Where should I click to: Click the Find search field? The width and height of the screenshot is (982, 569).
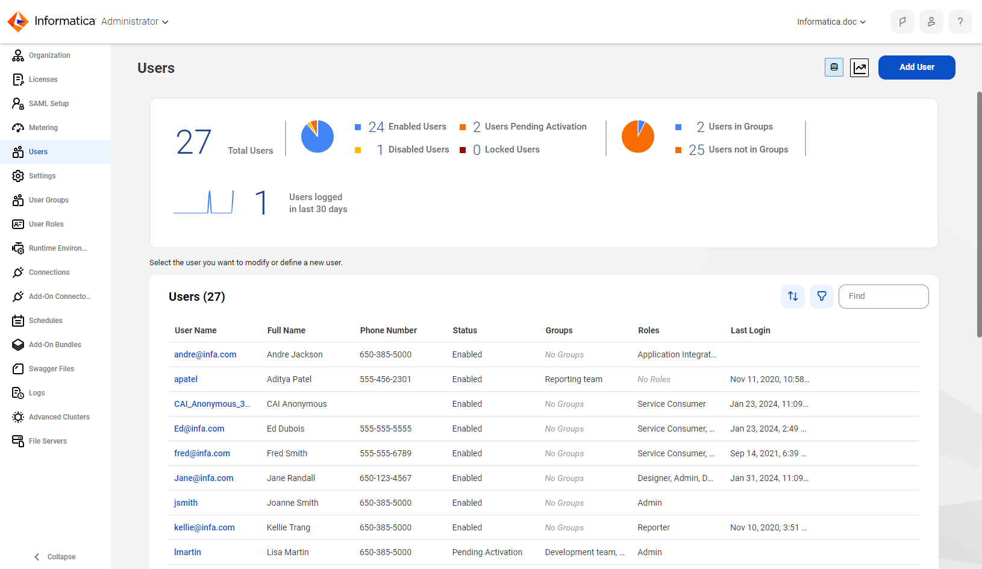point(884,297)
